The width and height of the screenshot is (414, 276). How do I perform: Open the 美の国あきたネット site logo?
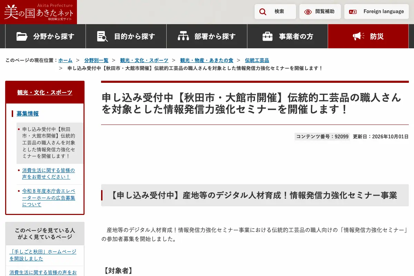[39, 12]
